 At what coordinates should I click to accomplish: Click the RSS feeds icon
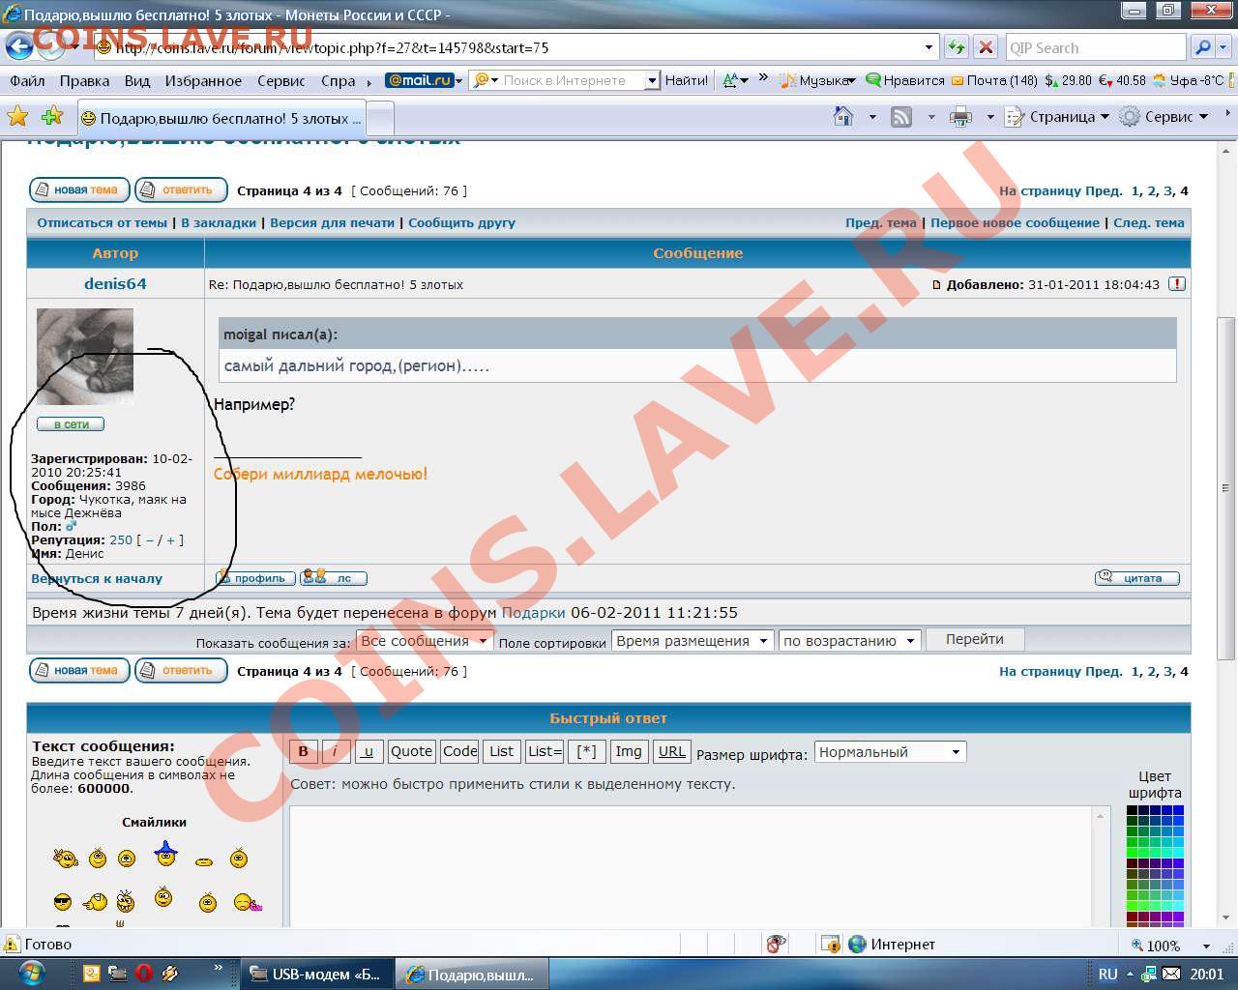pos(901,117)
